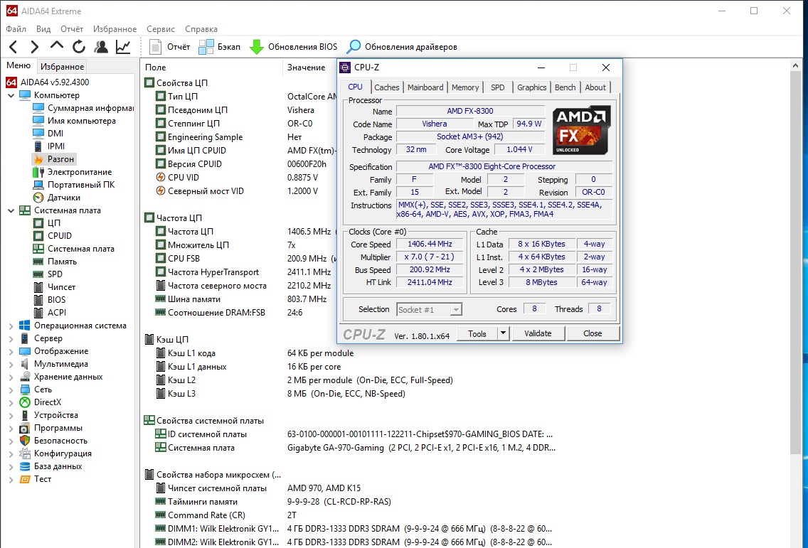Open Датчики sensor item
Screen dimensions: 808x548
pyautogui.click(x=57, y=198)
